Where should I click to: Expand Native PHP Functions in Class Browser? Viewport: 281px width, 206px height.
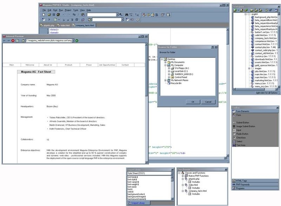tap(183, 176)
